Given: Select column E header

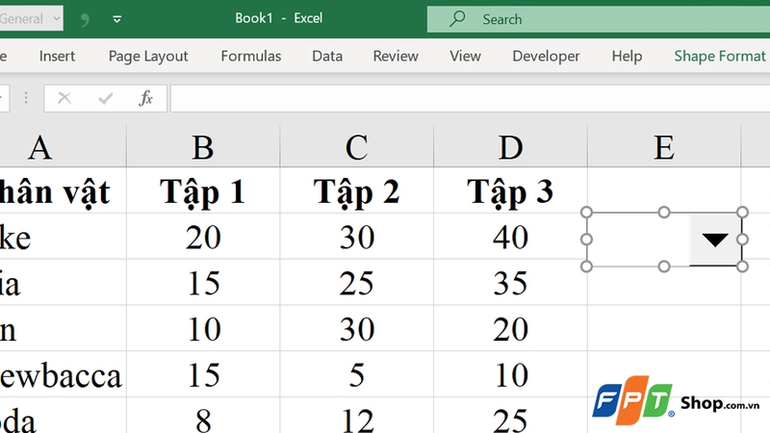Looking at the screenshot, I should pos(664,146).
